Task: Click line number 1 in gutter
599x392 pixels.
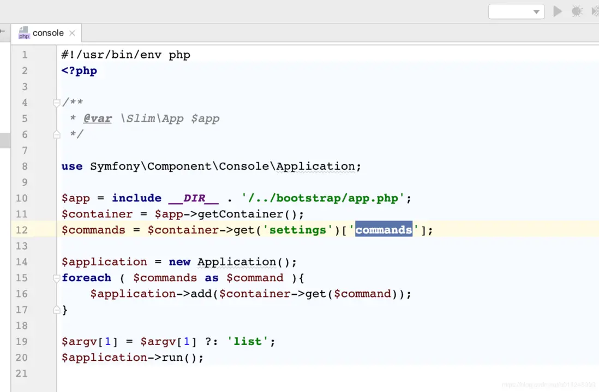Action: (25, 55)
